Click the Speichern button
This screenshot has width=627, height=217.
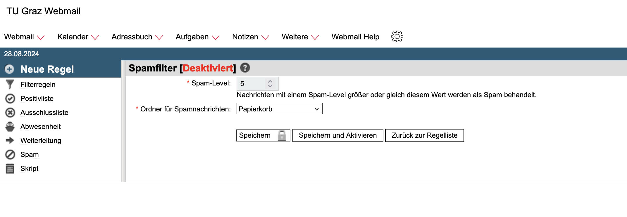point(263,135)
